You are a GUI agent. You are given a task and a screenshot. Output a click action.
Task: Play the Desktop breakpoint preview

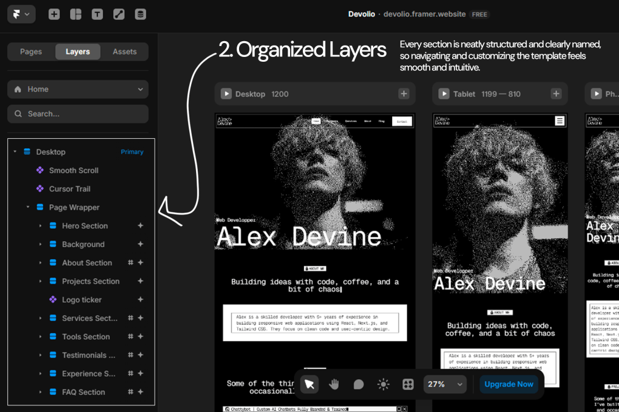point(226,94)
